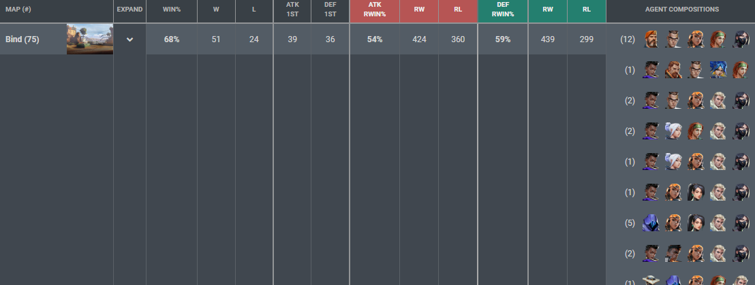Screen dimensions: 755x285
Task: Click the Breach agent icon
Action: coord(673,70)
